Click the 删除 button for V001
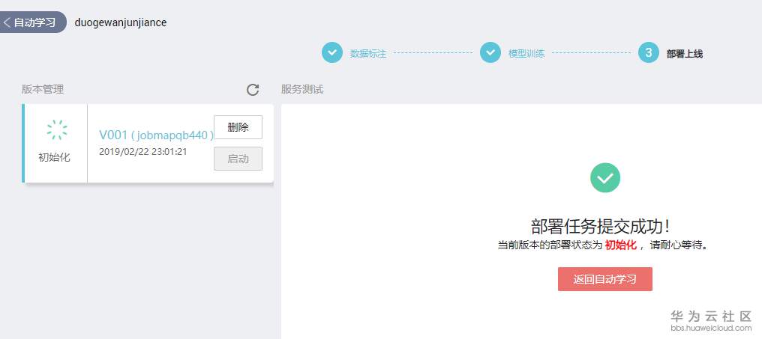 [238, 127]
